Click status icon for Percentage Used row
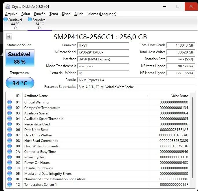 coord(10,124)
